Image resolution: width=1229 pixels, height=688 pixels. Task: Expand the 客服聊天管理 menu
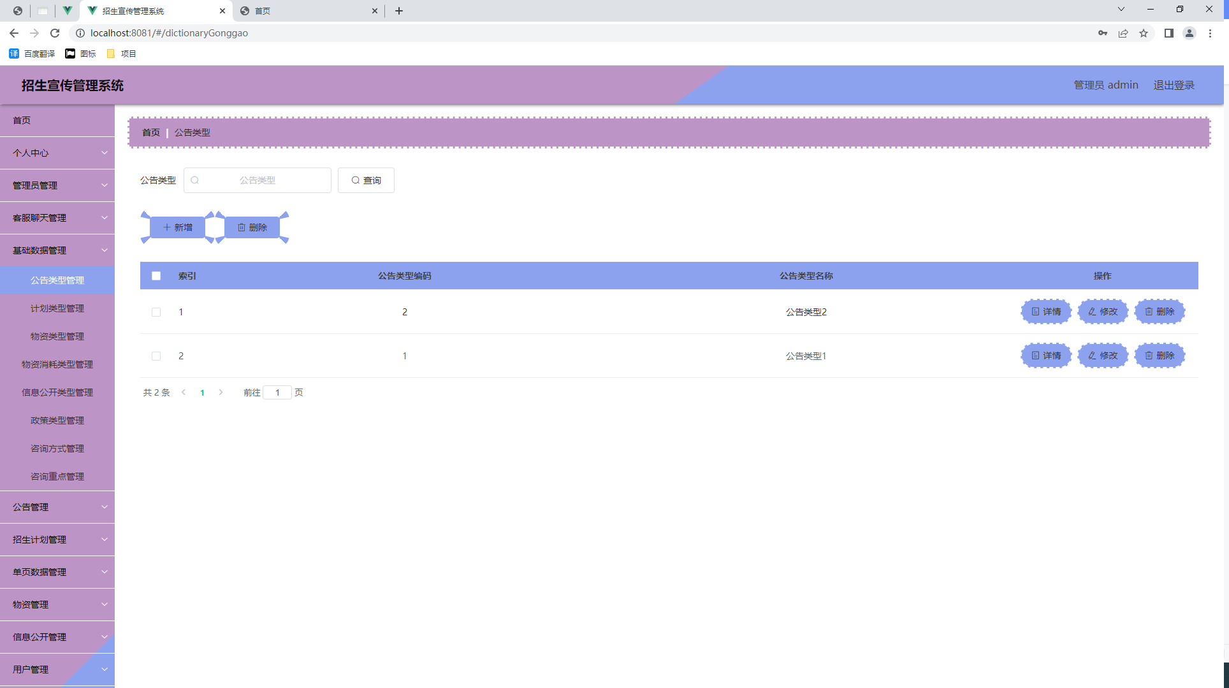tap(57, 218)
